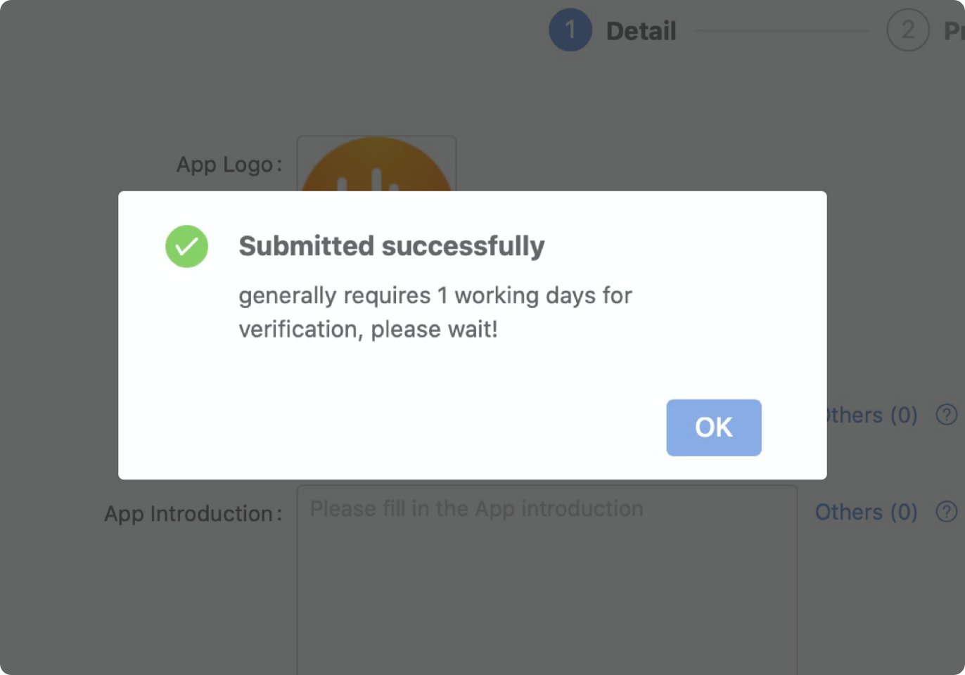Image resolution: width=965 pixels, height=675 pixels.
Task: Click the Submitted successfully heading
Action: point(391,246)
